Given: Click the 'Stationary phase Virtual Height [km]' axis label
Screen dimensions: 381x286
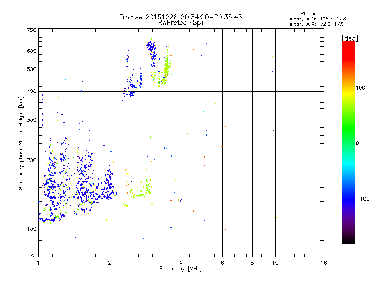Looking at the screenshot, I should click(x=20, y=143).
